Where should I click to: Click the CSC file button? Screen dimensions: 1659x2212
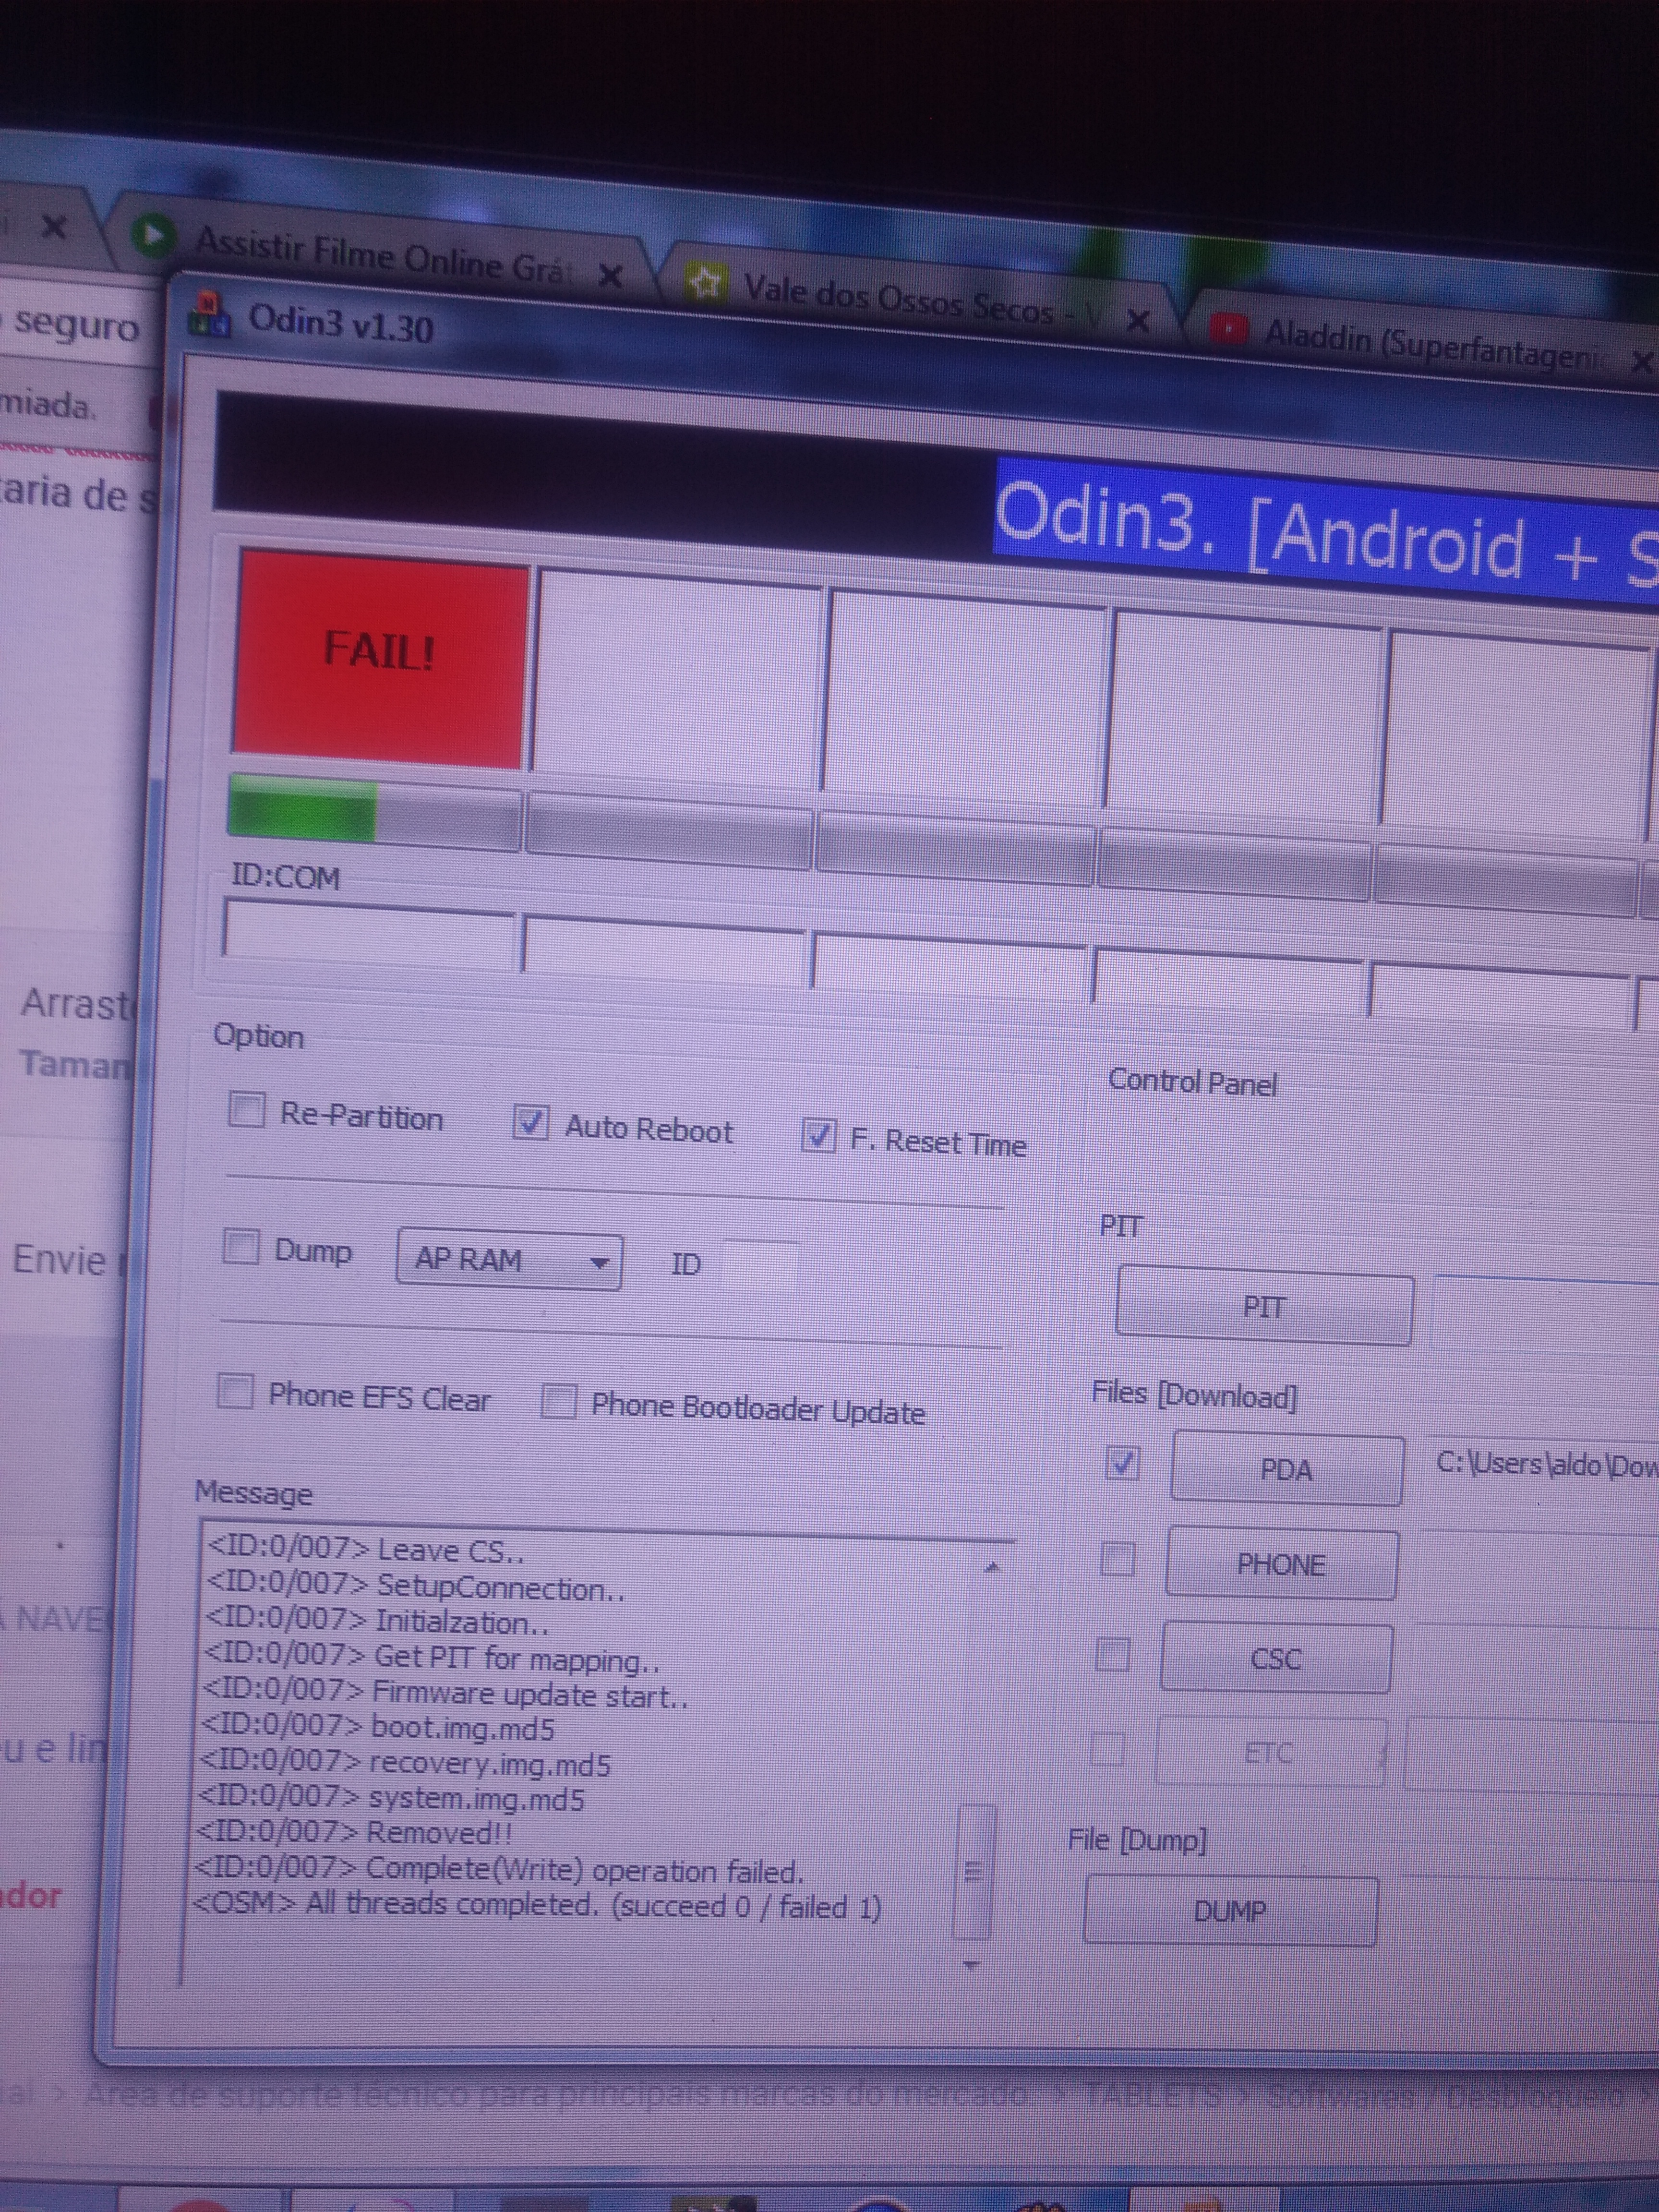point(1276,1659)
